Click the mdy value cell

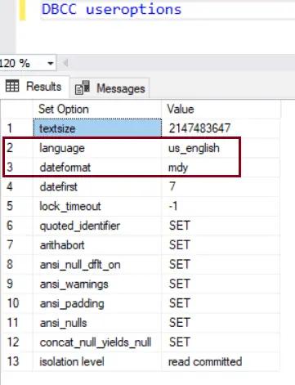click(221, 168)
